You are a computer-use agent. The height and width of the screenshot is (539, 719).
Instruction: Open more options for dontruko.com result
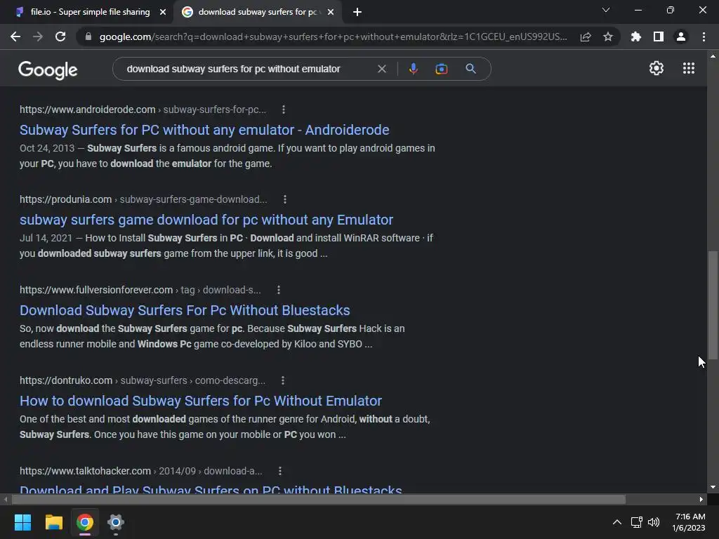point(282,380)
